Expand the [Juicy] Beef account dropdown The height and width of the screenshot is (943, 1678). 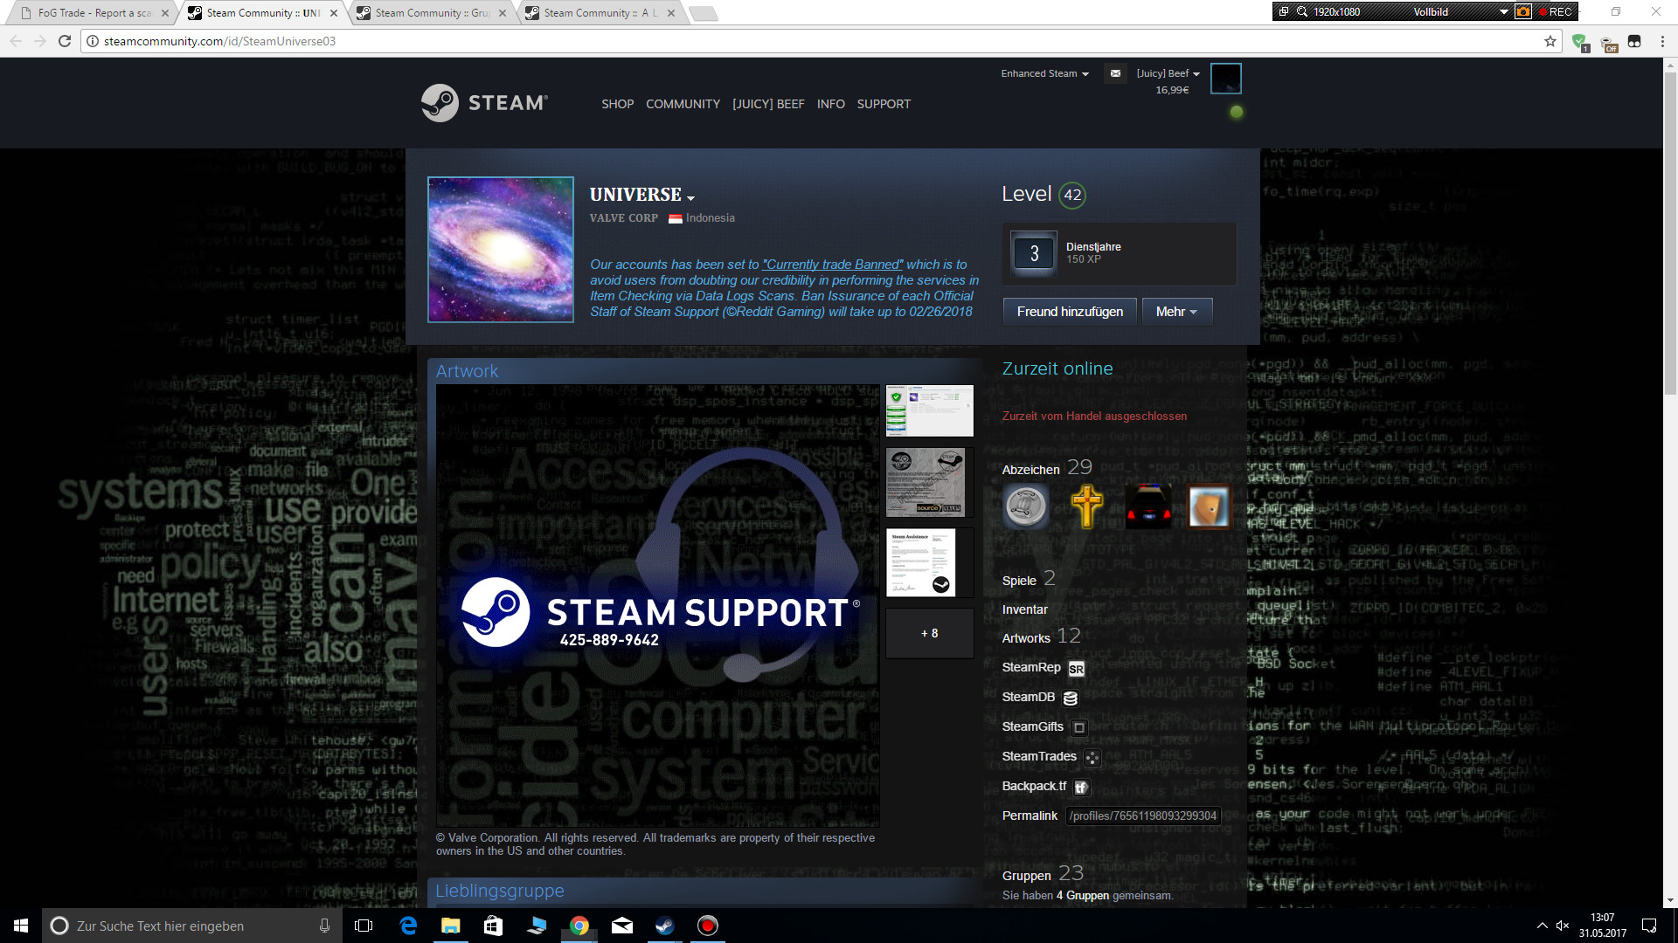1168,74
